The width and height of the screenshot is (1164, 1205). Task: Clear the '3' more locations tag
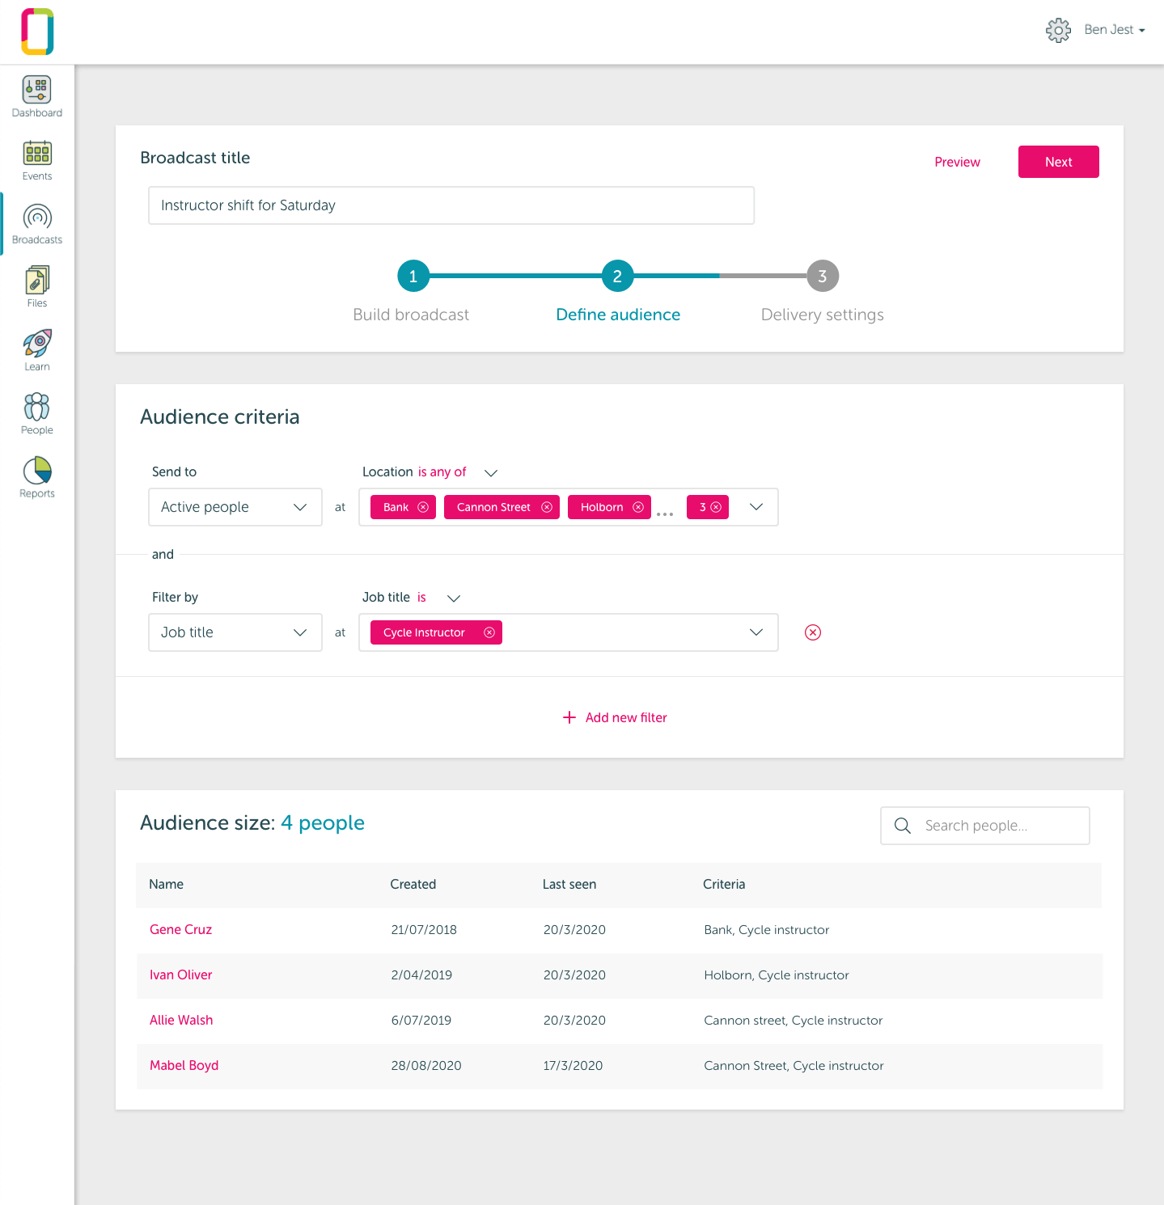tap(716, 507)
